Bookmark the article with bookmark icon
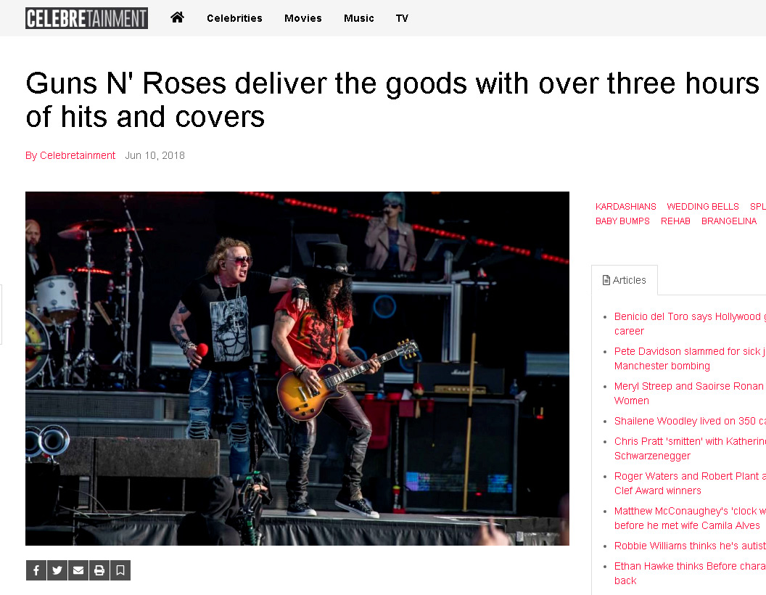766x595 pixels. pos(120,570)
